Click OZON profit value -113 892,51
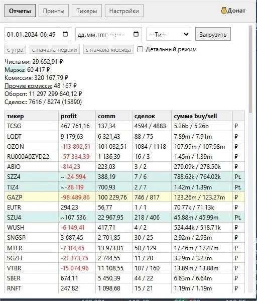Screen dimensions: 257x301 coord(75,147)
